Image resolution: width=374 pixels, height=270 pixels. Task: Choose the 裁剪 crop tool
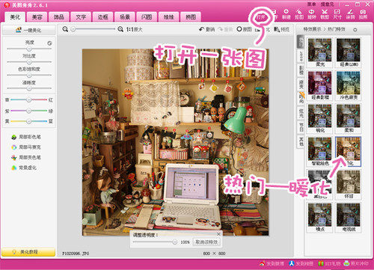coord(325,14)
